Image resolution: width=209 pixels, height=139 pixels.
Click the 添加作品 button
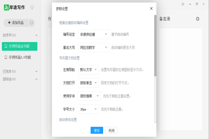coord(16,23)
